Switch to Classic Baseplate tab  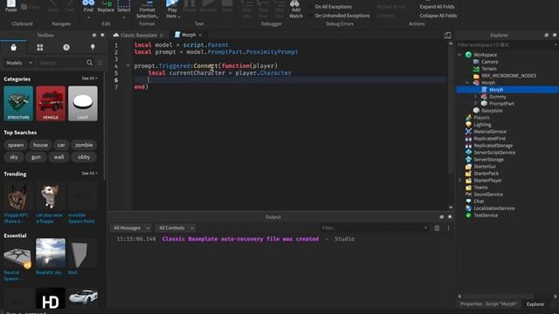coord(138,35)
